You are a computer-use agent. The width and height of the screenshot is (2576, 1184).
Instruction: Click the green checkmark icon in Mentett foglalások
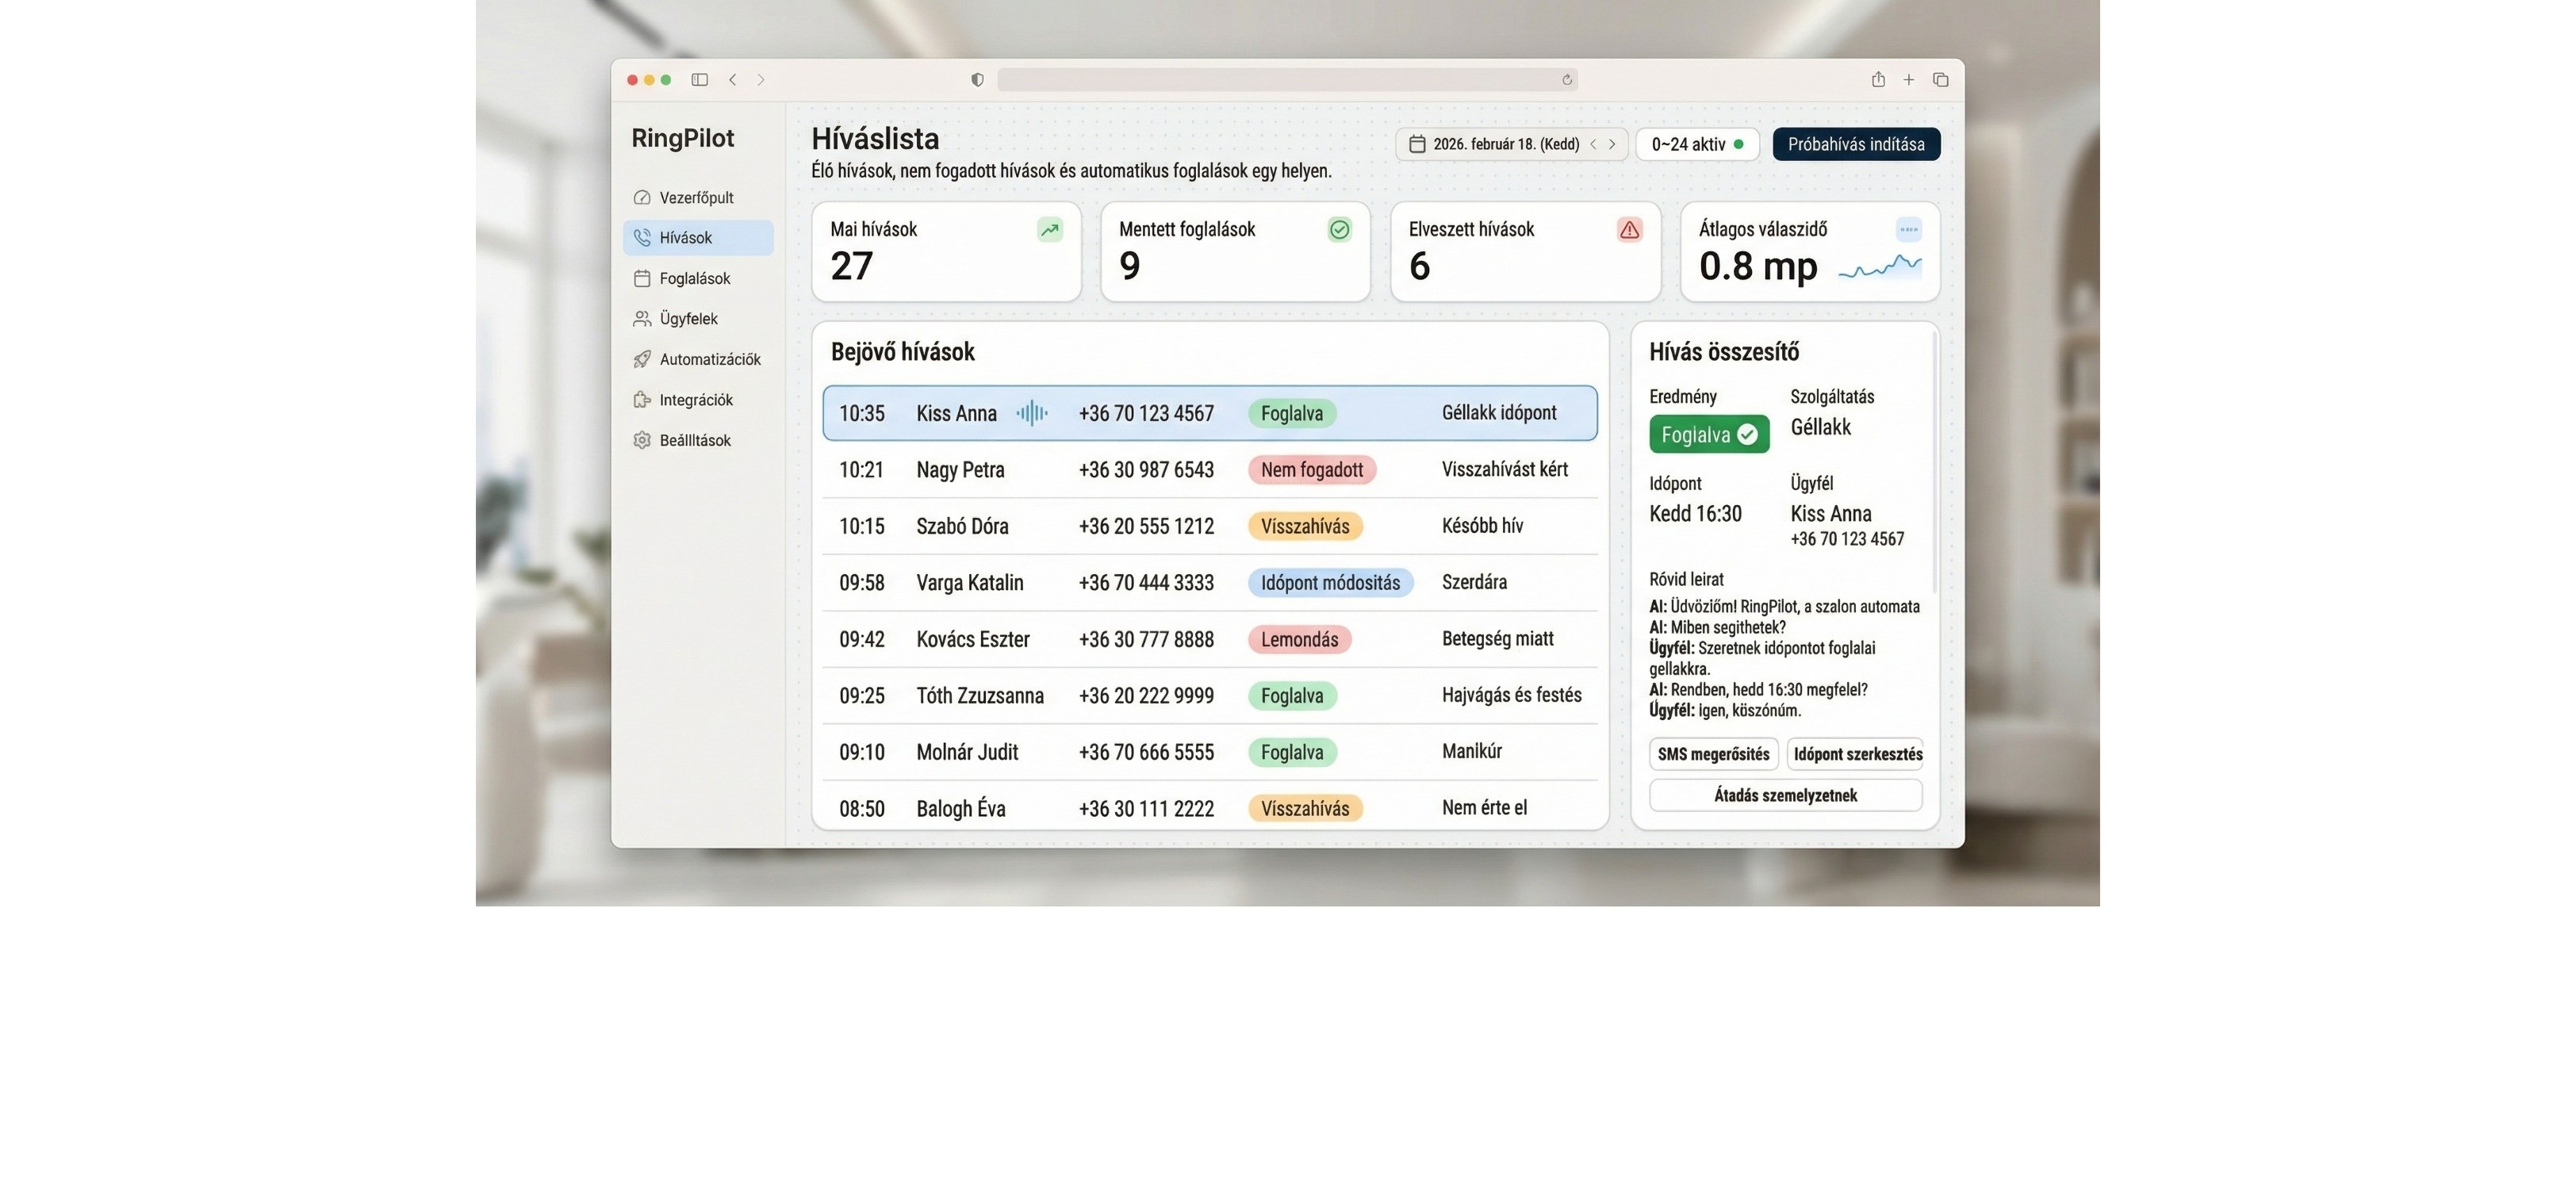click(x=1339, y=230)
